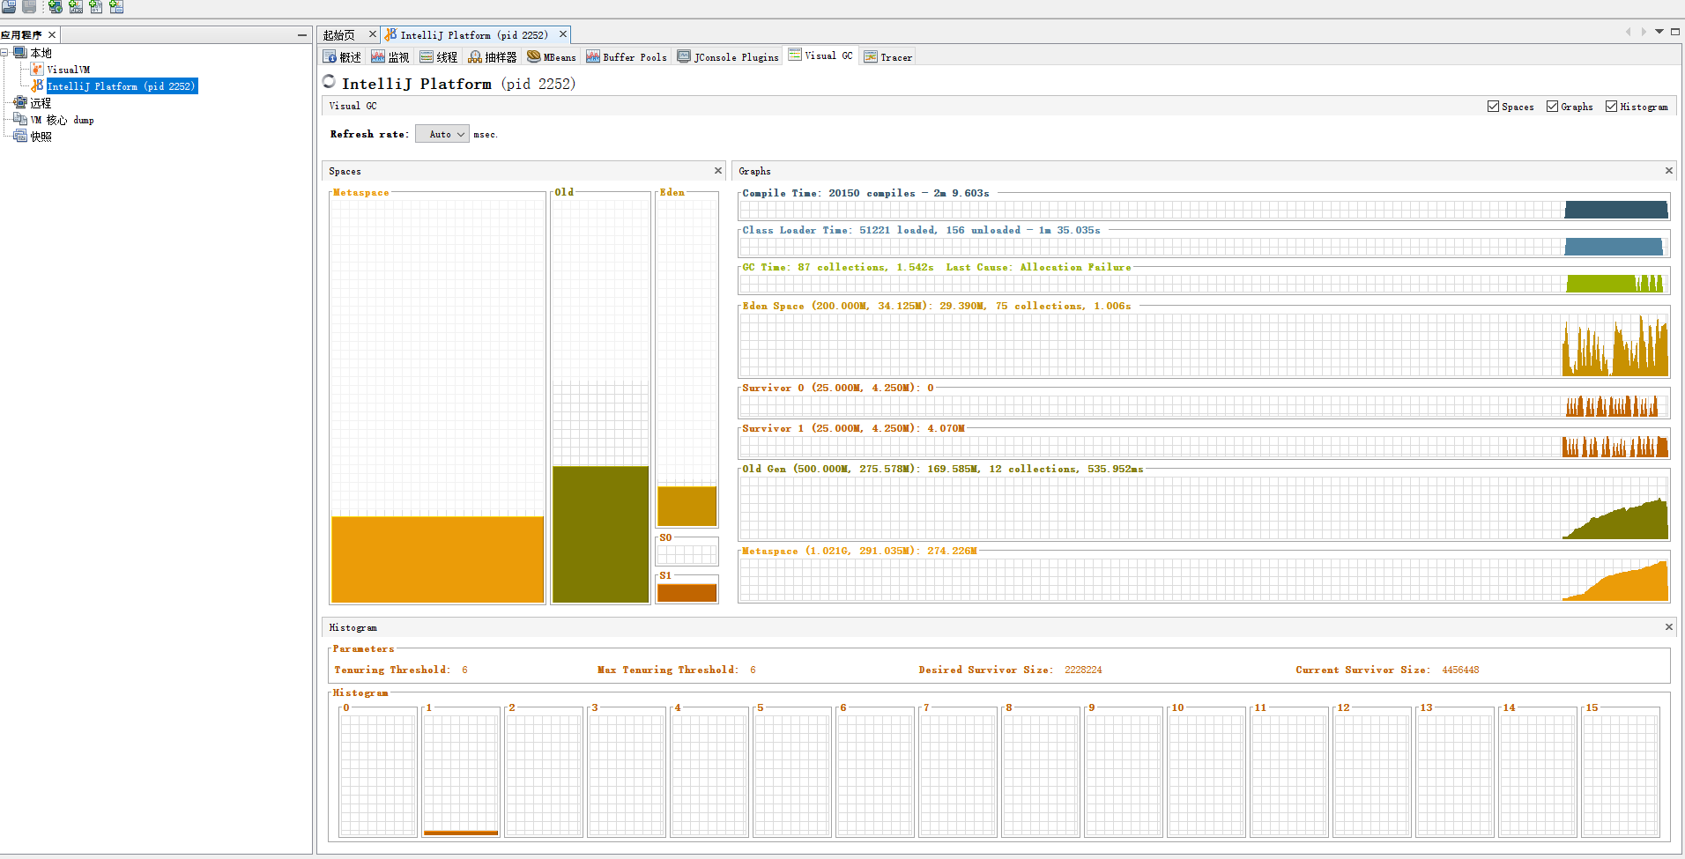1685x859 pixels.
Task: Click the Max Tenuring Threshold label
Action: [x=667, y=670]
